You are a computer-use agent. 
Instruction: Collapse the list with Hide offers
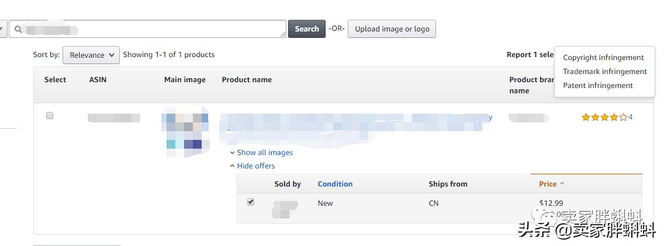pos(255,166)
